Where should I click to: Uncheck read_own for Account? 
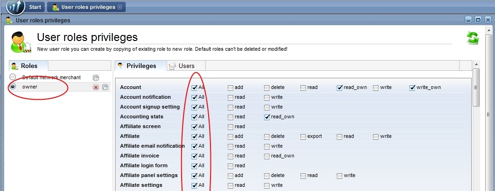coord(339,88)
